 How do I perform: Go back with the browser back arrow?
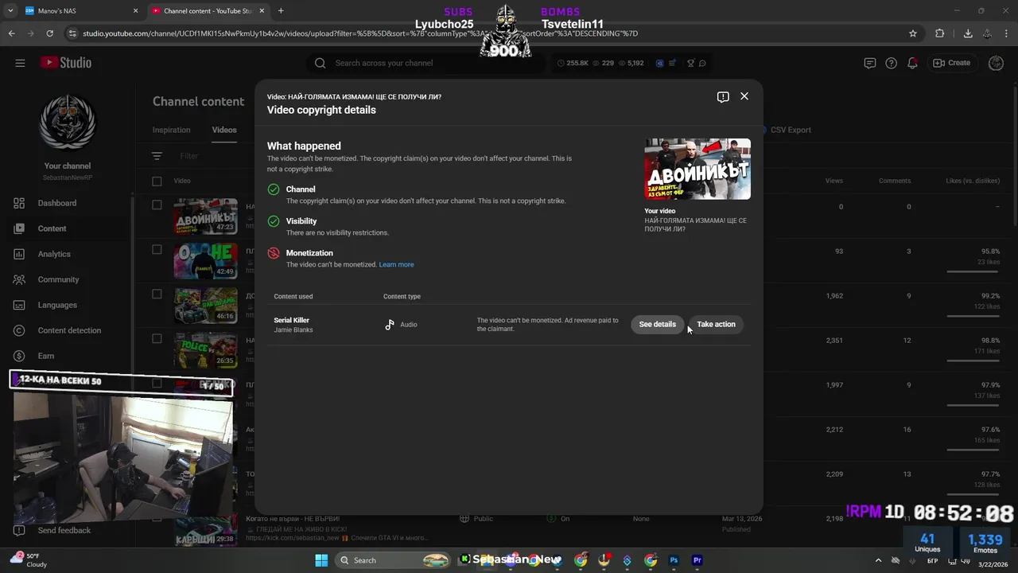(11, 33)
